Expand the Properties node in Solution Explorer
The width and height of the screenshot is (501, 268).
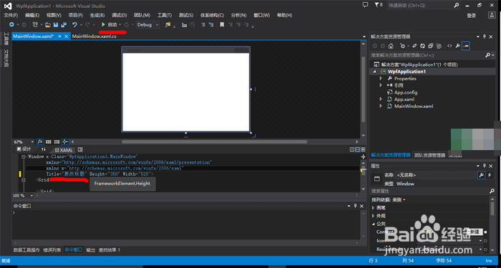coord(381,78)
